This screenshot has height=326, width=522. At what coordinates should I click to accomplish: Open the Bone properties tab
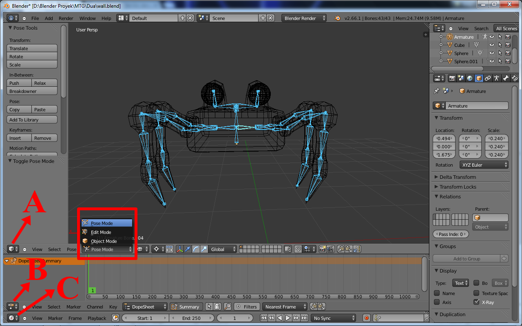tap(506, 78)
